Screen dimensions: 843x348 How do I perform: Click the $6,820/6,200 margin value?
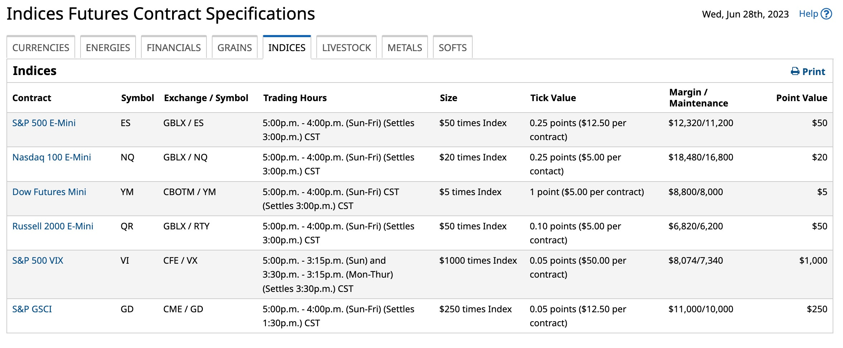coord(696,226)
